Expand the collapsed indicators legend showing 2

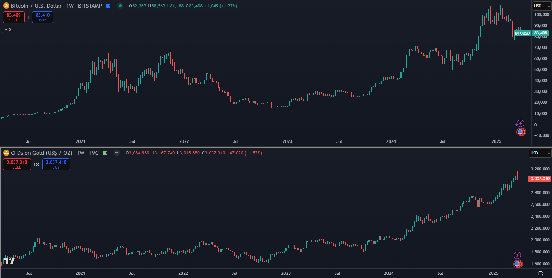click(x=8, y=29)
